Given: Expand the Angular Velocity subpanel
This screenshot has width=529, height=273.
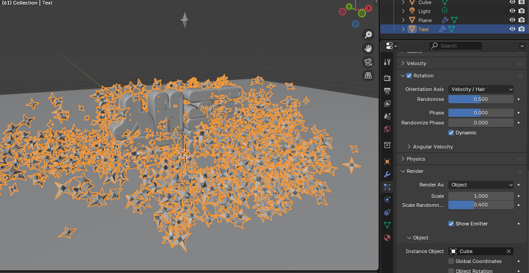Looking at the screenshot, I should click(x=409, y=147).
